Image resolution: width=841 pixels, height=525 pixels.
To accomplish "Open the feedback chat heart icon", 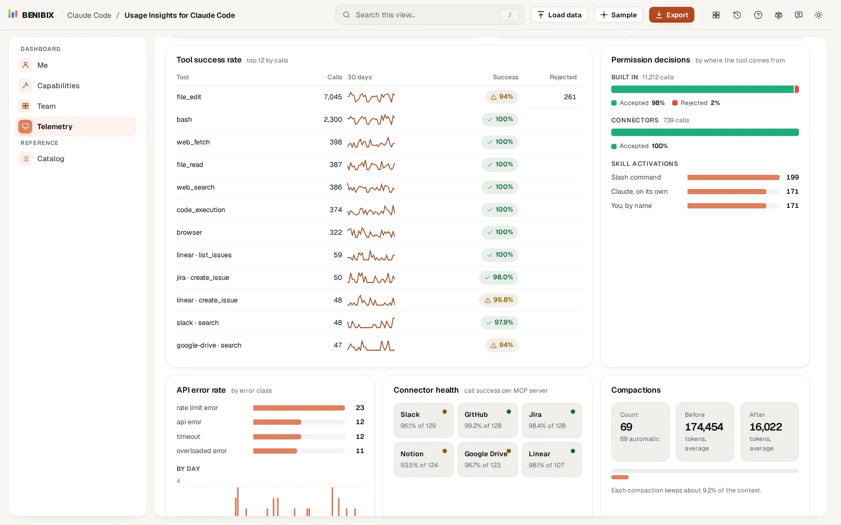I will pyautogui.click(x=798, y=15).
